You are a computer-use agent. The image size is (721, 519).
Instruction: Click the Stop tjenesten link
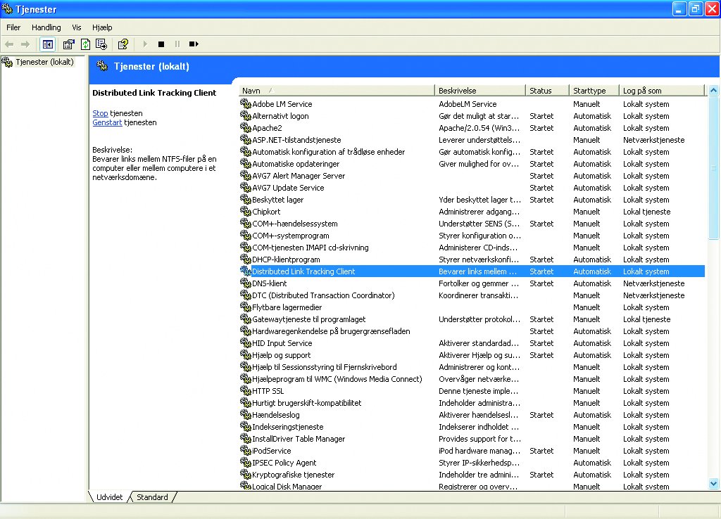click(100, 113)
